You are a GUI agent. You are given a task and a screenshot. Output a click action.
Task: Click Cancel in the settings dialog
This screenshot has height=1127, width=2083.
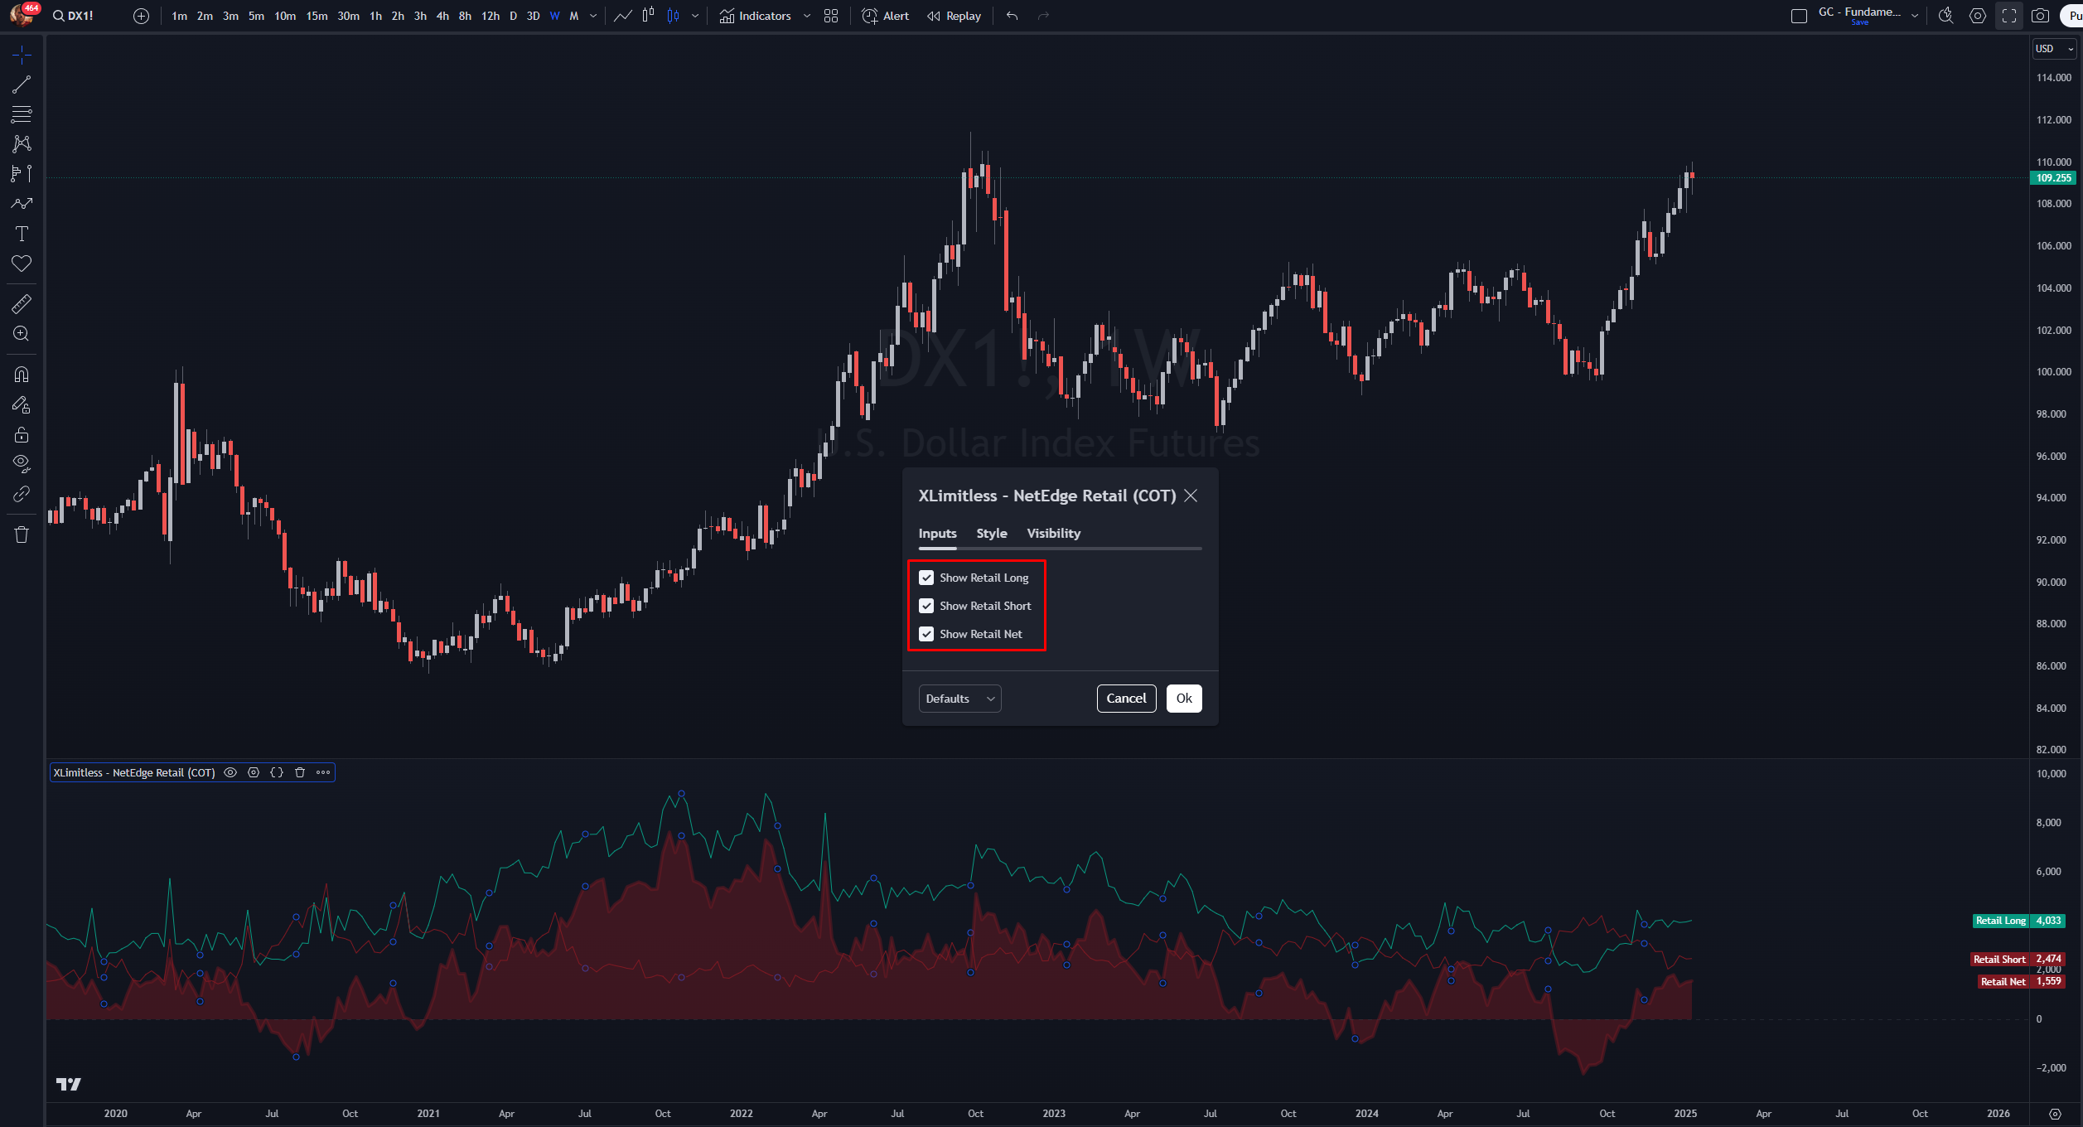point(1126,699)
